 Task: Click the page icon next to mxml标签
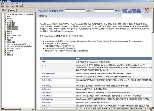5,21
